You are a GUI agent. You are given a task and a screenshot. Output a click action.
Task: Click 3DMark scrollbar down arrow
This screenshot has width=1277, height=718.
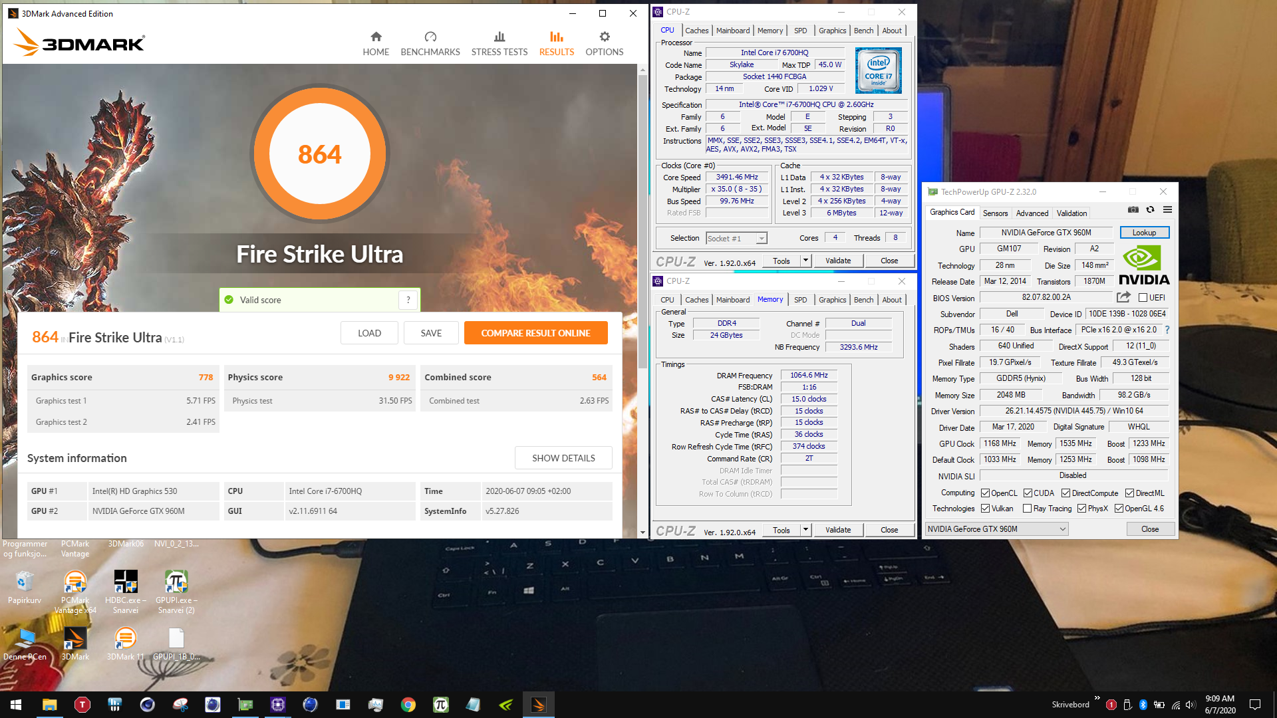click(x=642, y=533)
